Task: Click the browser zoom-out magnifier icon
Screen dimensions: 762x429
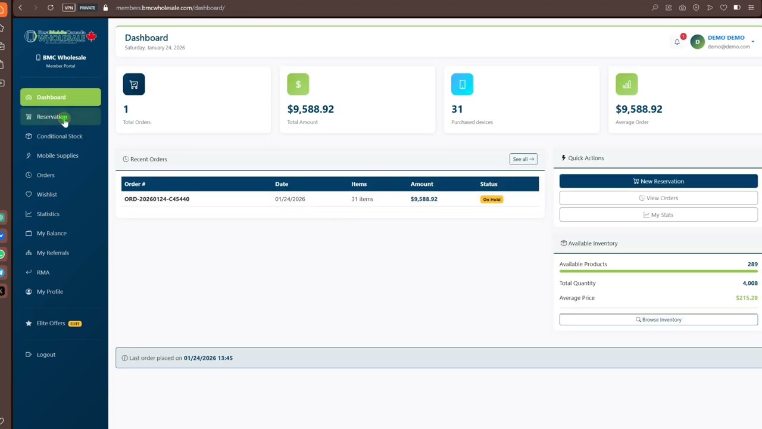Action: 655,8
